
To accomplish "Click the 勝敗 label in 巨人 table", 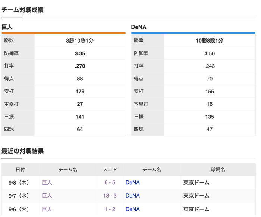I will tap(9, 40).
